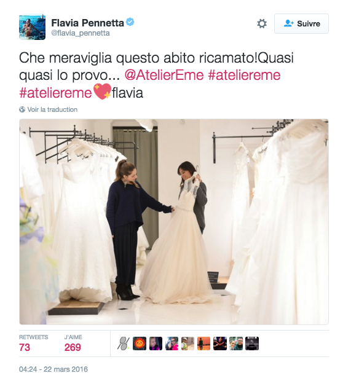View the 269 J'aime list
Screen dimensions: 351x373
pos(73,344)
